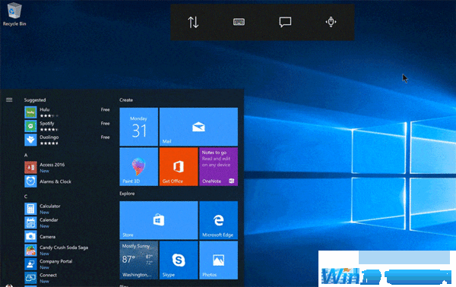Jump to letter C in app list
This screenshot has height=287, width=456.
click(x=26, y=197)
